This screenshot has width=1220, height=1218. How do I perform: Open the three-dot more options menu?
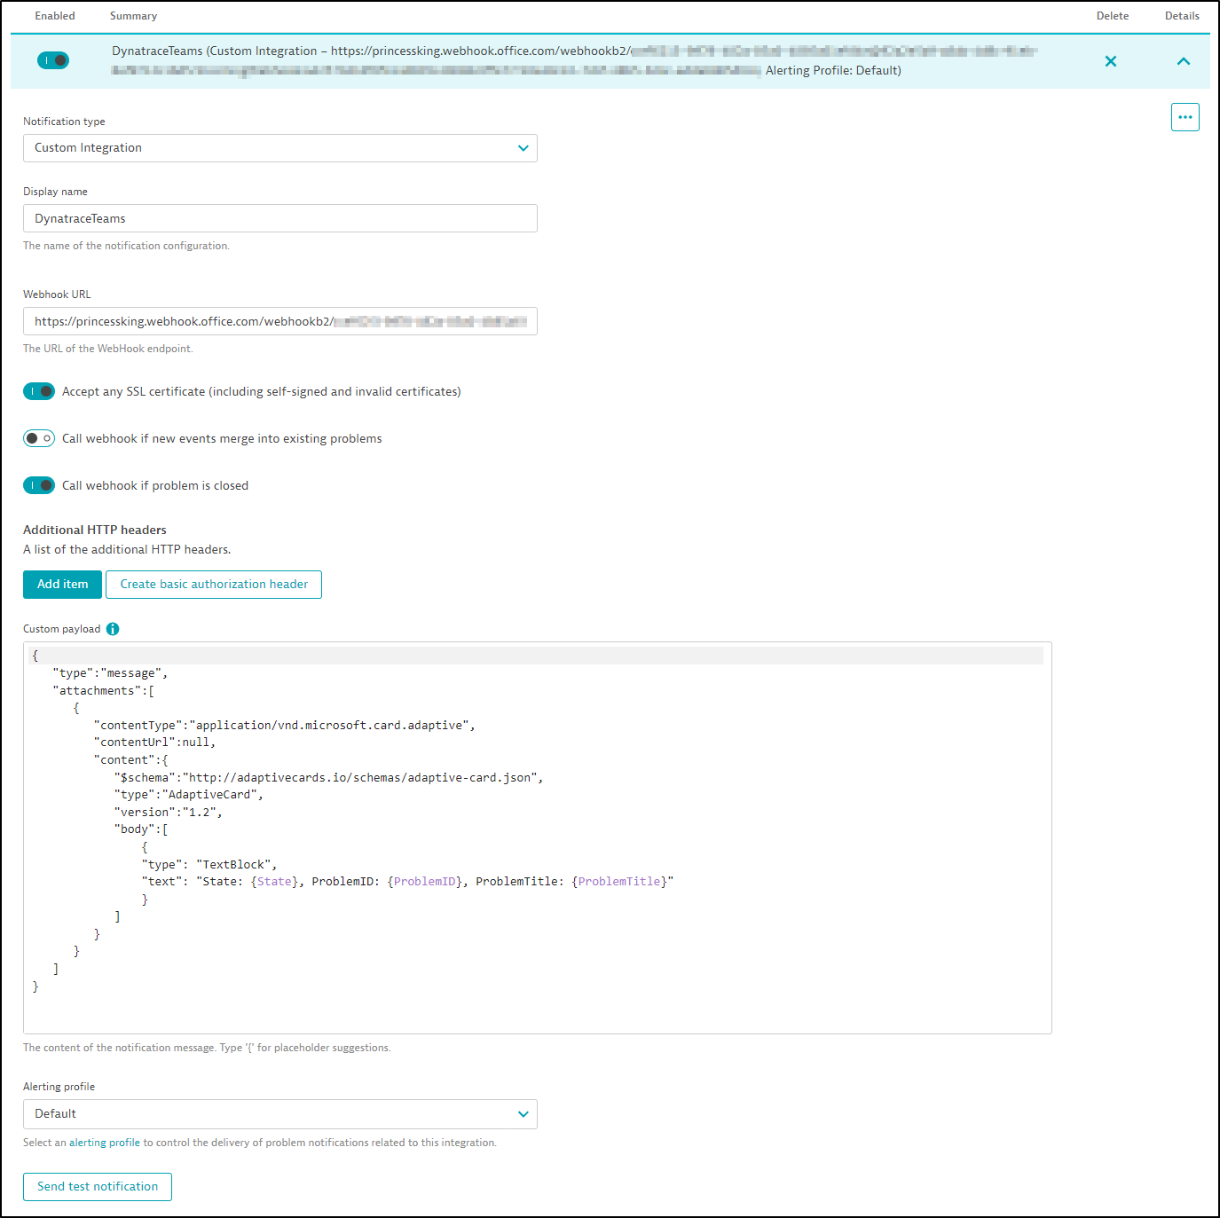(1185, 117)
